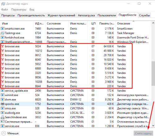Viewport: 155px width, 138px height.
Task: Sort by the Описание column header
Action: pyautogui.click(x=123, y=23)
